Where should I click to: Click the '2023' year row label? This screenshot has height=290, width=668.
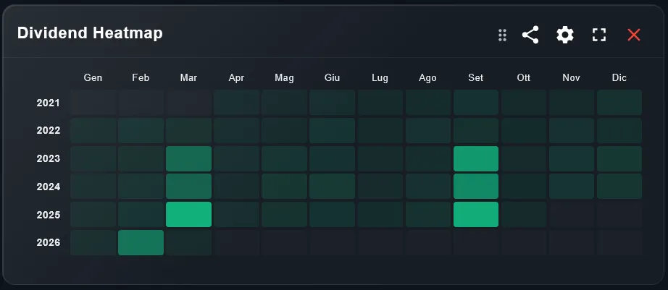49,158
